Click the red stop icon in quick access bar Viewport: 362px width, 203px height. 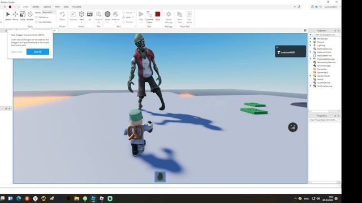click(10, 7)
